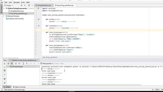
Task: Click the override gutter icon beside setUp
Action: 39,19
